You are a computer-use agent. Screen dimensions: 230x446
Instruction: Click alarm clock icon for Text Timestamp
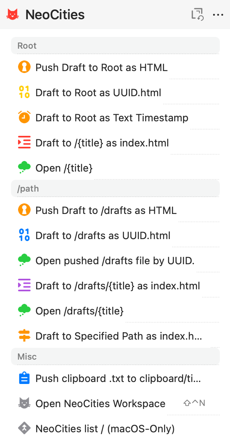[24, 117]
